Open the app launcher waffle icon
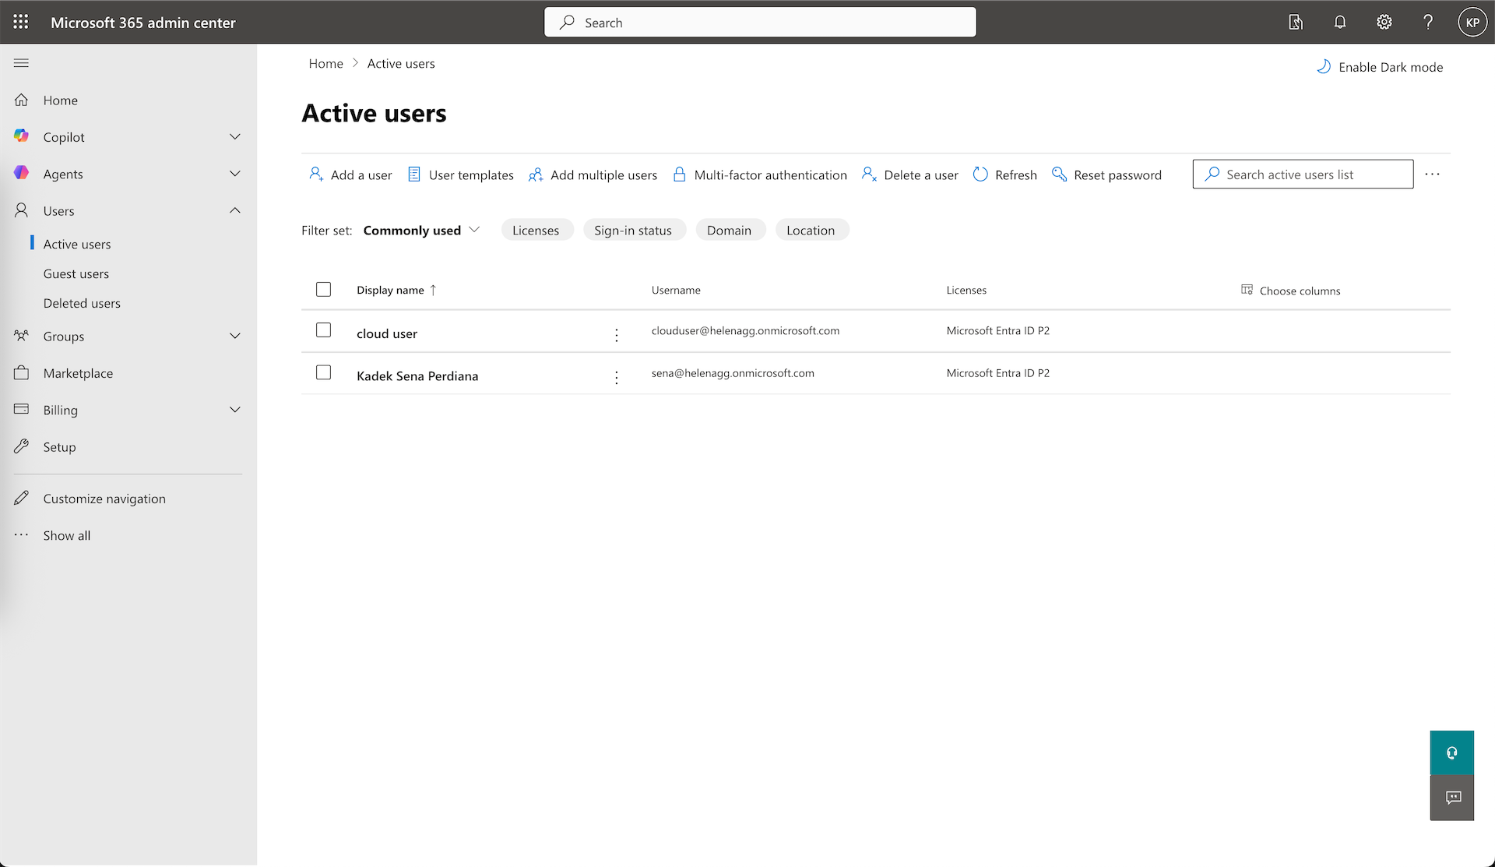1495x867 pixels. [21, 22]
